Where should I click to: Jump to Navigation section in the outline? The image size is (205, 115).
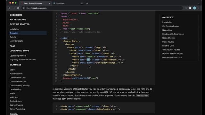[x=167, y=30]
